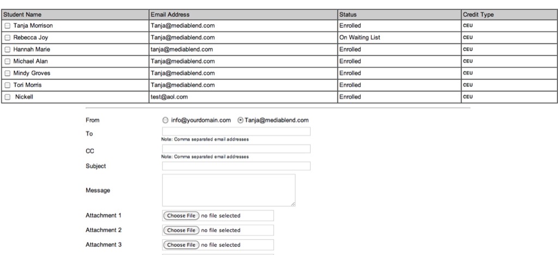Click the Status column header

(348, 14)
